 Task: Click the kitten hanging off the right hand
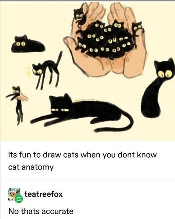click(x=138, y=30)
